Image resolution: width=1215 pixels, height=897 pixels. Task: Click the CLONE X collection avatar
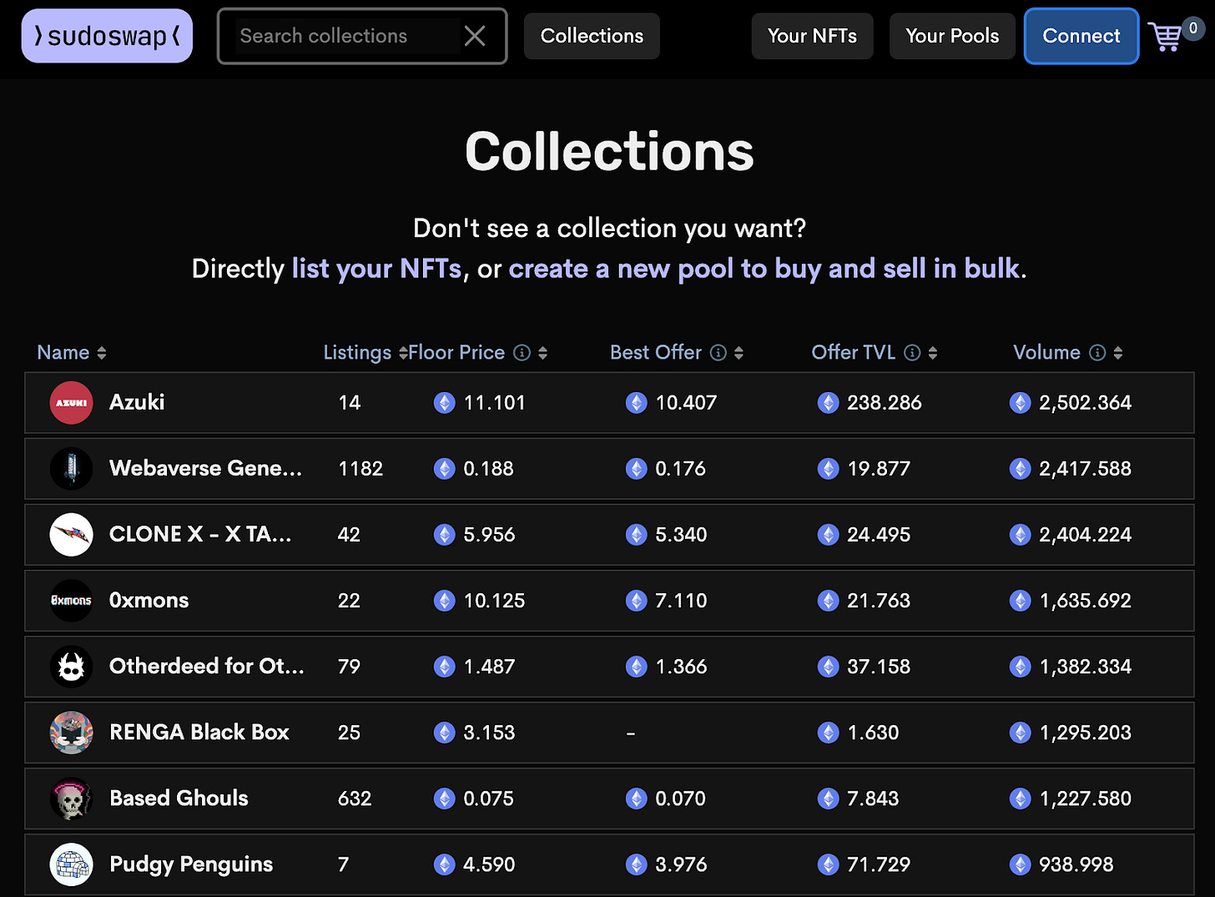pos(71,535)
